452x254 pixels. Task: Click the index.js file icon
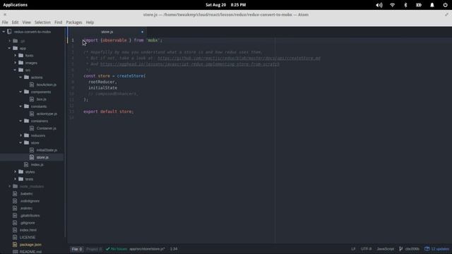26,164
